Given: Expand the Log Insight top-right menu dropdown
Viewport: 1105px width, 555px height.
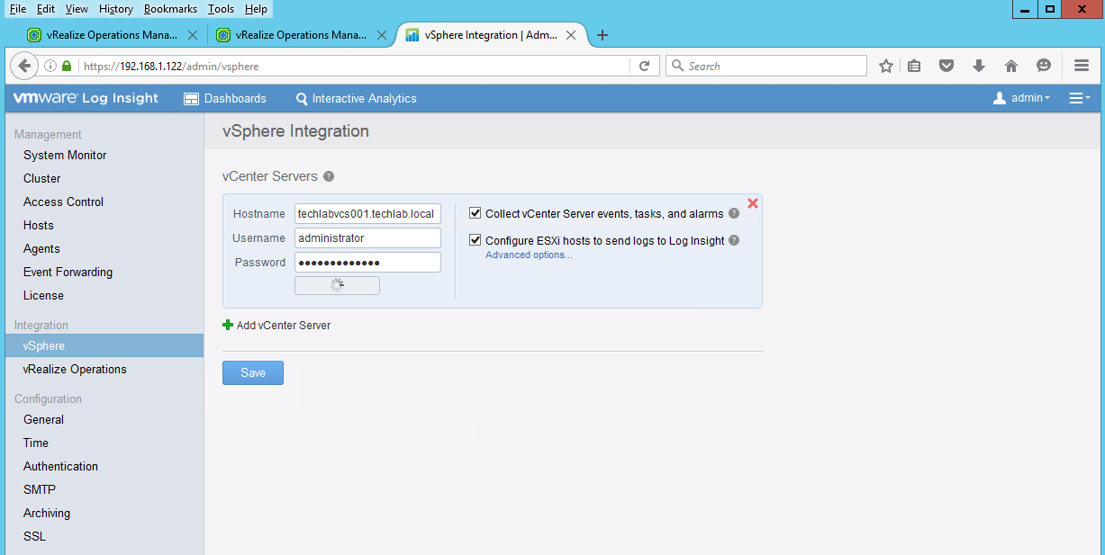Looking at the screenshot, I should pos(1080,98).
